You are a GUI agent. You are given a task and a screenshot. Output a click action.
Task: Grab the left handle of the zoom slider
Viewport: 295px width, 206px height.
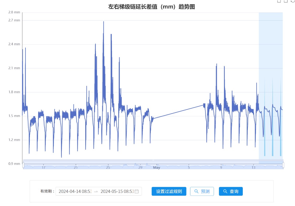pos(23,165)
